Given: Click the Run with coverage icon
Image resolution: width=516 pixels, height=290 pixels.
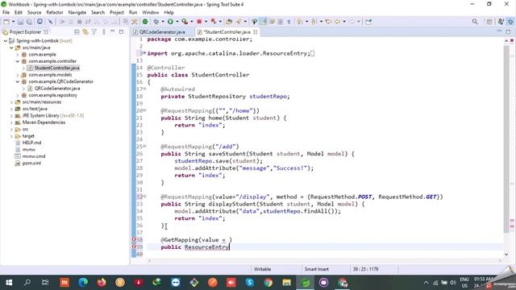Looking at the screenshot, I should pyautogui.click(x=185, y=22).
